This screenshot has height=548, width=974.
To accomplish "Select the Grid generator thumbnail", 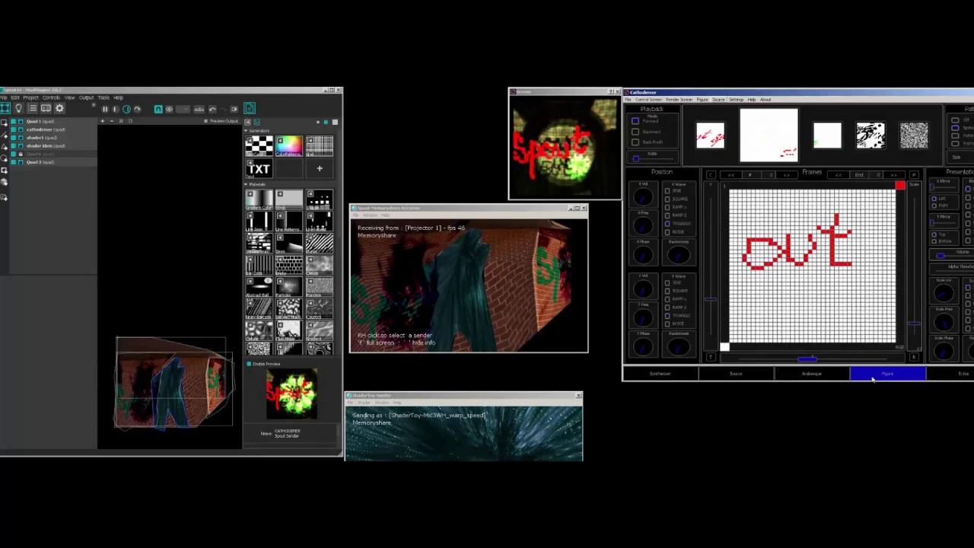I will coord(320,146).
